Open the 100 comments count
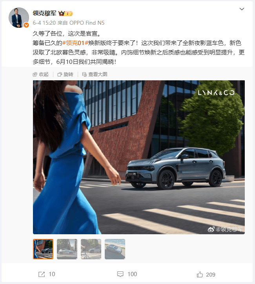 coord(132,274)
